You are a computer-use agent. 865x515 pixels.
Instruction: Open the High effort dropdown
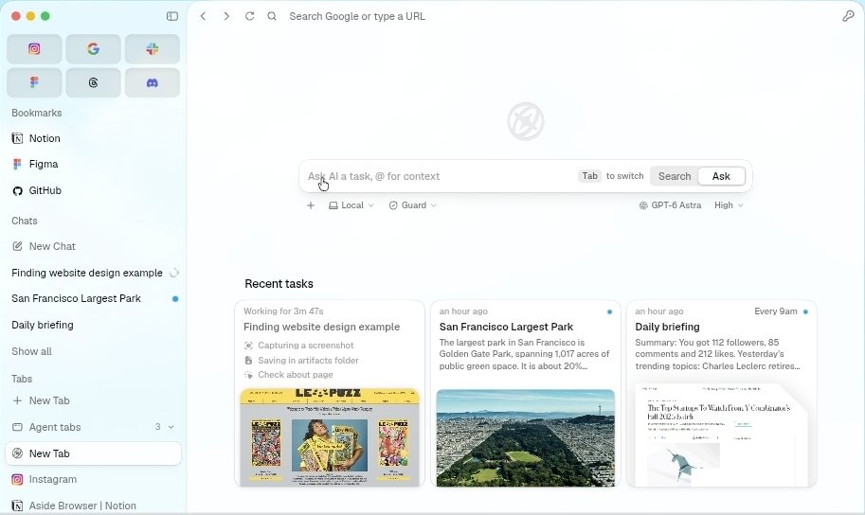[x=729, y=205]
